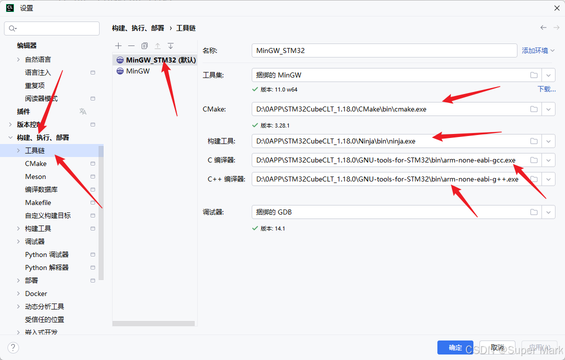Browse folder for CMake path
Image resolution: width=565 pixels, height=360 pixels.
pyautogui.click(x=534, y=109)
